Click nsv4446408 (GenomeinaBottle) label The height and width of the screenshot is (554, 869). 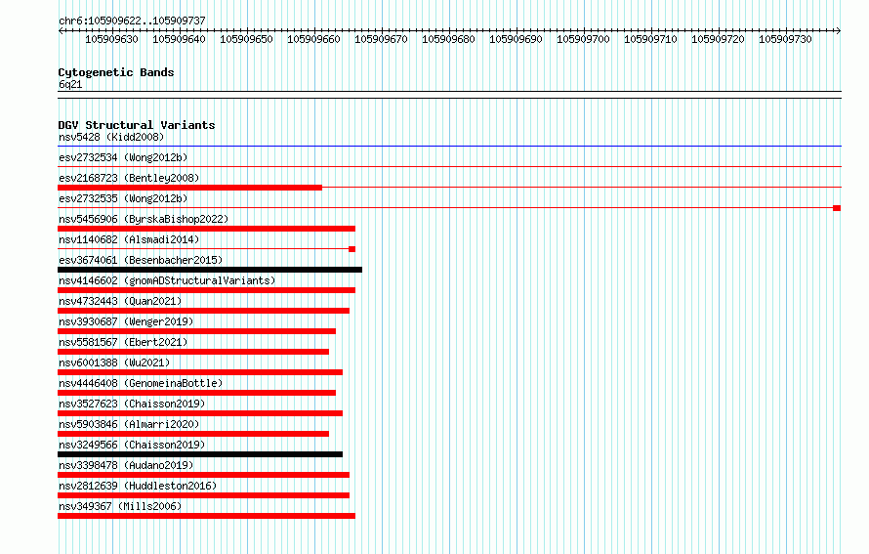pyautogui.click(x=141, y=383)
